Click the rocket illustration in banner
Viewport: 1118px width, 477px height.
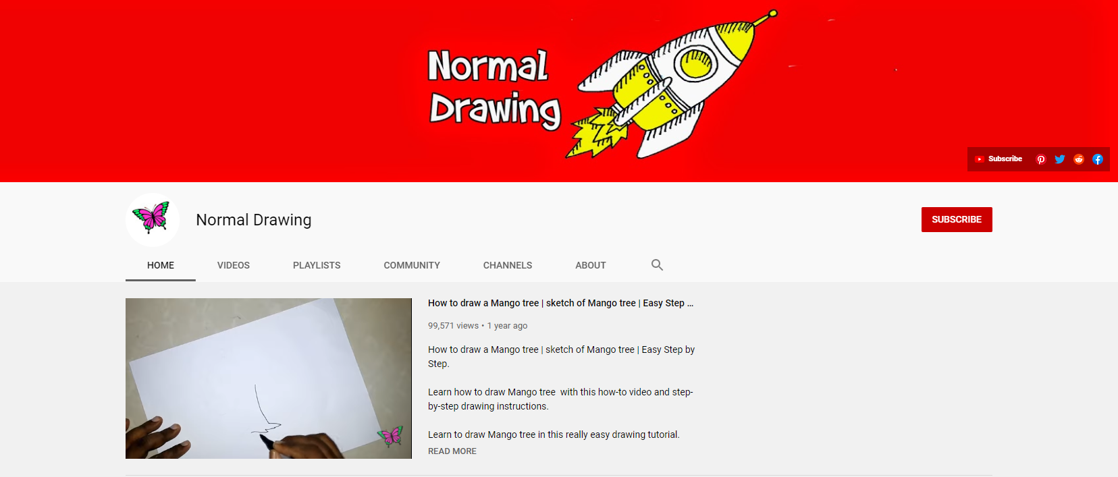[672, 84]
